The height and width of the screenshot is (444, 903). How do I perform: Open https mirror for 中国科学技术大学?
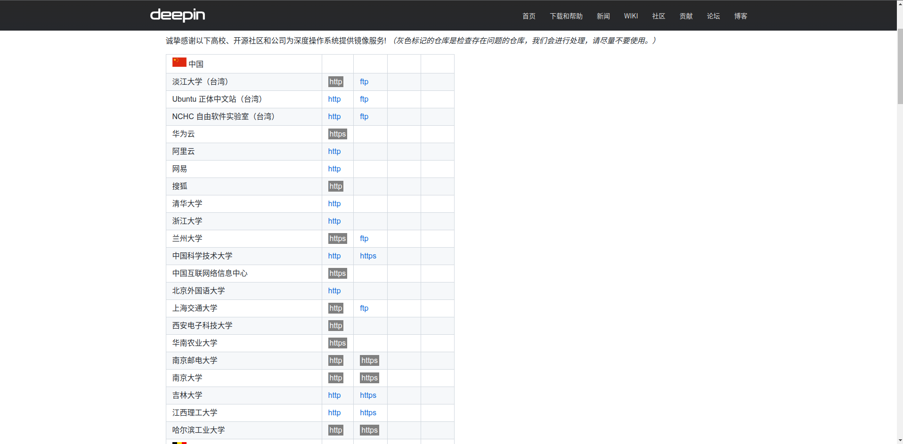pos(368,256)
